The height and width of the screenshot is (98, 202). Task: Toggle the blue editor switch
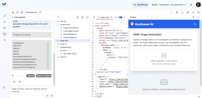[120, 17]
